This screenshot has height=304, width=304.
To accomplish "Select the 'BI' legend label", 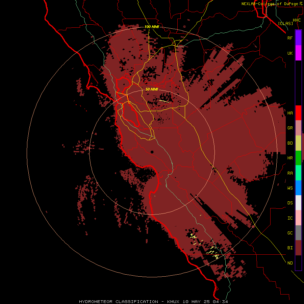I will click(x=290, y=248).
